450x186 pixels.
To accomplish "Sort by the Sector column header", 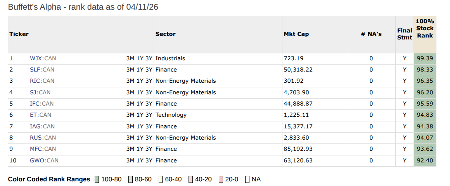I will (x=165, y=34).
